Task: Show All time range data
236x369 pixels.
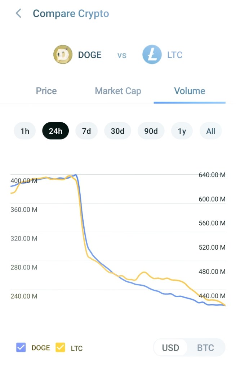Action: click(x=211, y=131)
